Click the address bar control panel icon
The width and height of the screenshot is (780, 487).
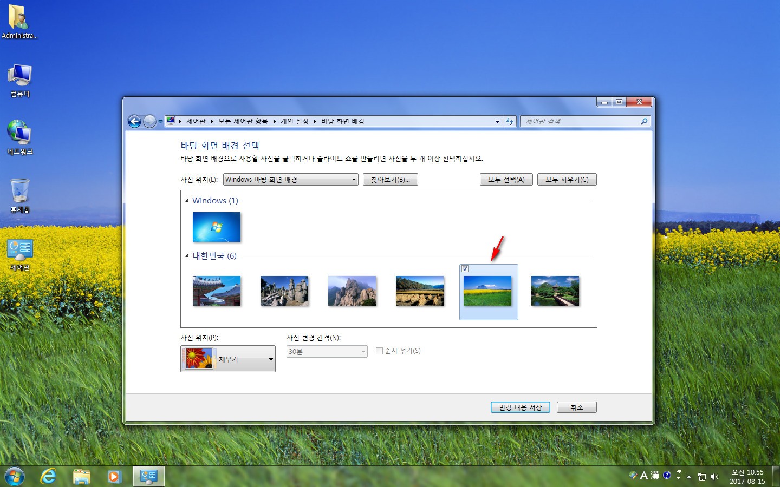click(171, 121)
